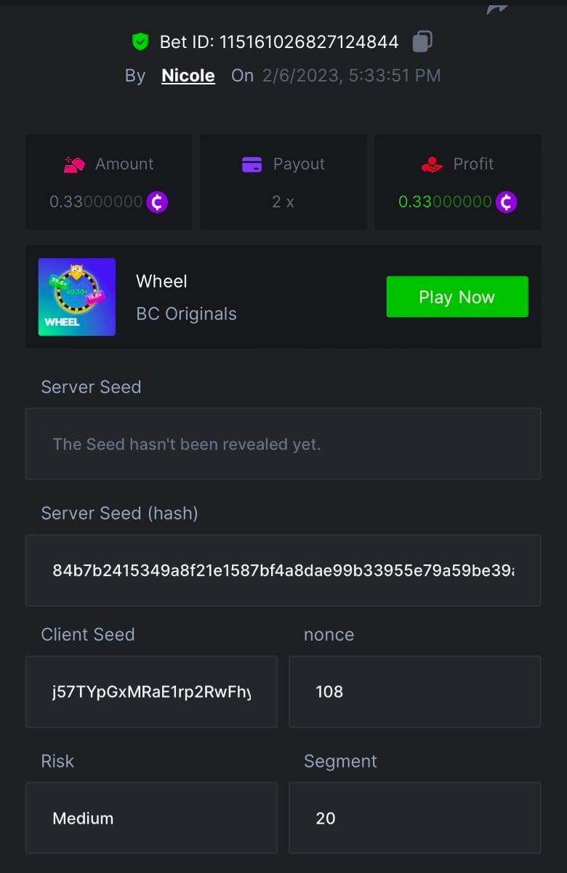
Task: Click the currency coin icon beside Amount
Action: pos(157,202)
